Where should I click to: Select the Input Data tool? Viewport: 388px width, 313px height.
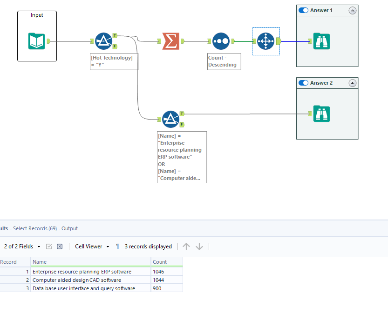(x=37, y=41)
